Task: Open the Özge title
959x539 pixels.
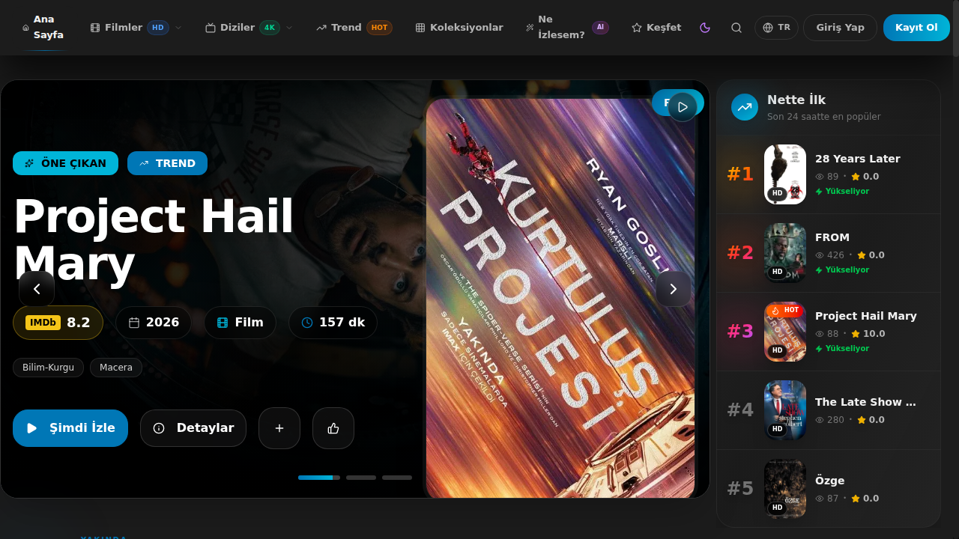Action: coord(830,481)
